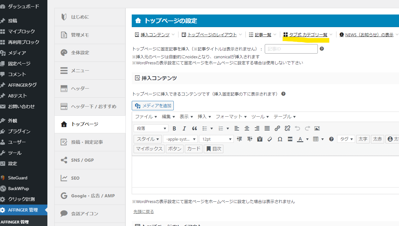
Task: Open the 編集 editor menu
Action: pos(168,117)
